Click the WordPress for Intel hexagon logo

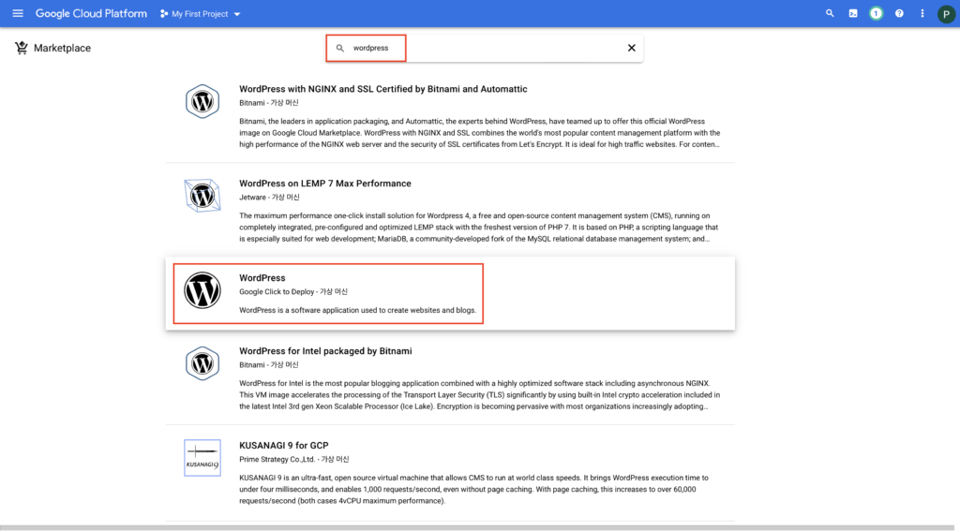tap(202, 363)
